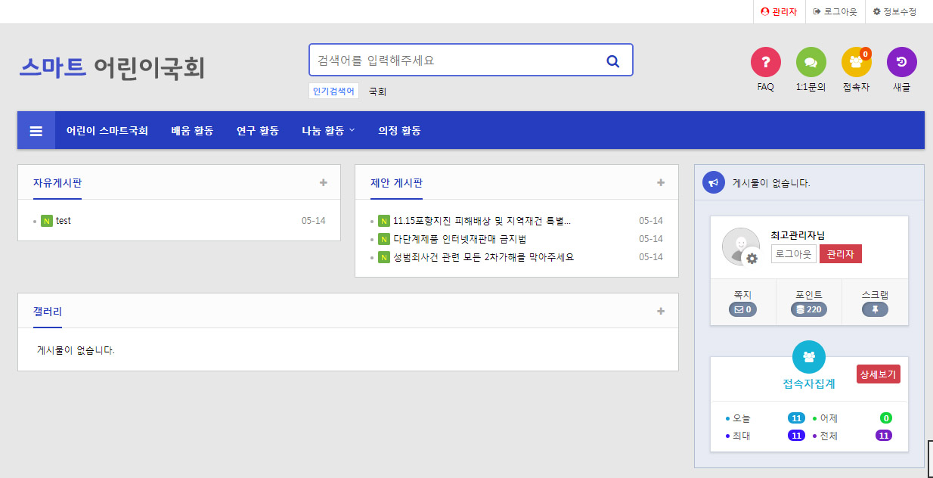Image resolution: width=933 pixels, height=478 pixels.
Task: Open the 접속자 users icon
Action: click(x=856, y=62)
